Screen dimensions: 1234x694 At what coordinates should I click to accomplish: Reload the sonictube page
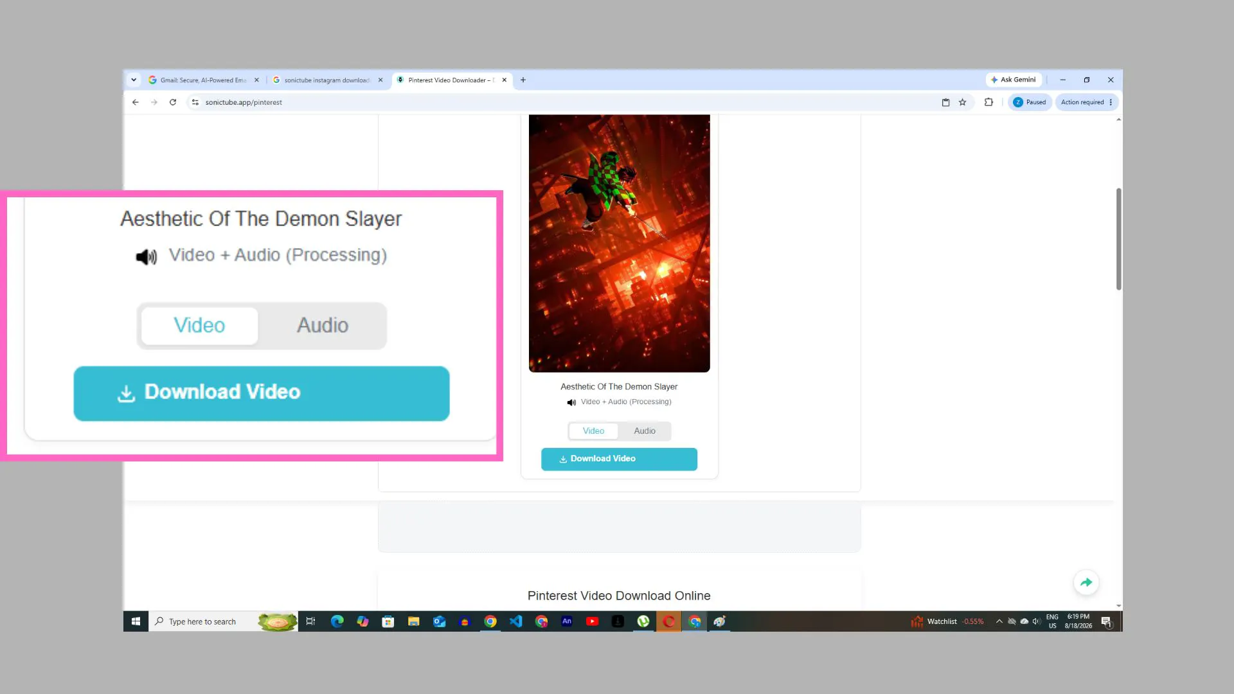(173, 102)
